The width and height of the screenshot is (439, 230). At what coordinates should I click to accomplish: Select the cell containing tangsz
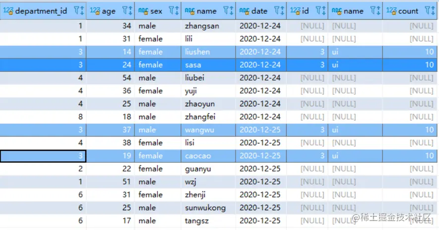(x=208, y=221)
